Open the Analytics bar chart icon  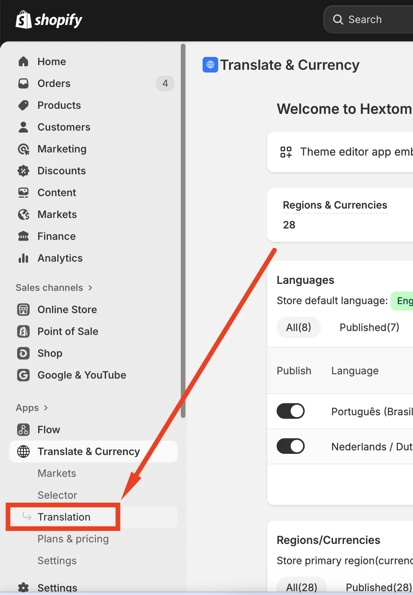point(23,258)
